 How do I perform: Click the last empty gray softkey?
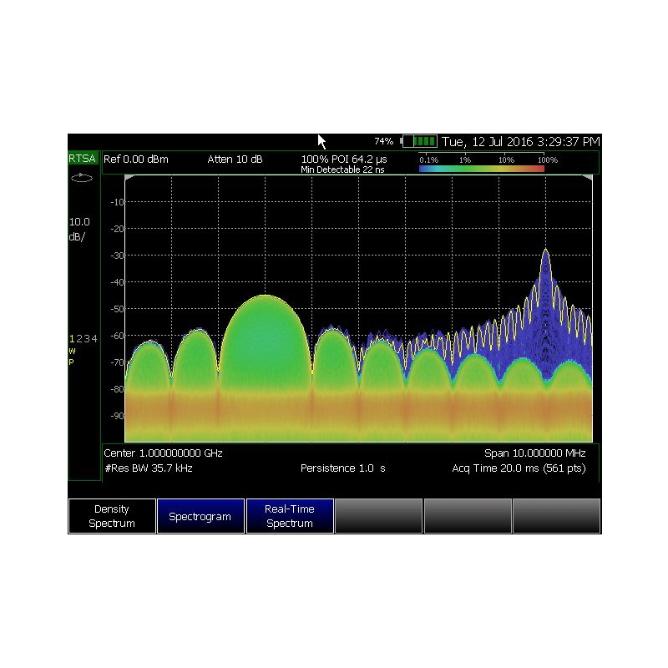pos(556,516)
